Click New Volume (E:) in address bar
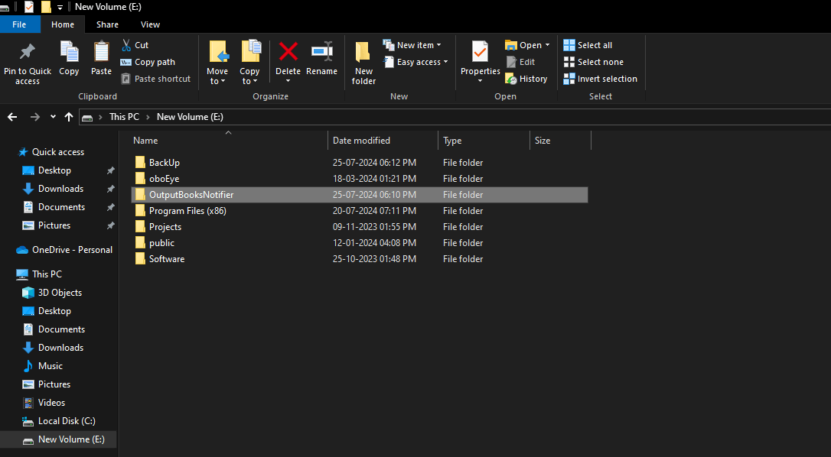This screenshot has height=457, width=831. point(190,116)
